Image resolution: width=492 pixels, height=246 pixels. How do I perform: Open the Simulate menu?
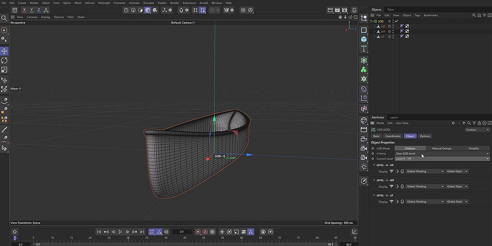(148, 3)
